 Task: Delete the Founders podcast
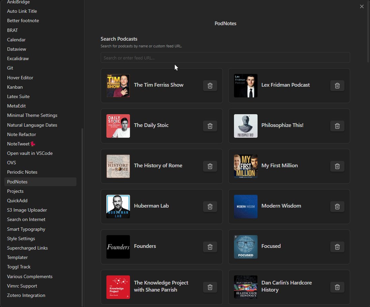210,247
